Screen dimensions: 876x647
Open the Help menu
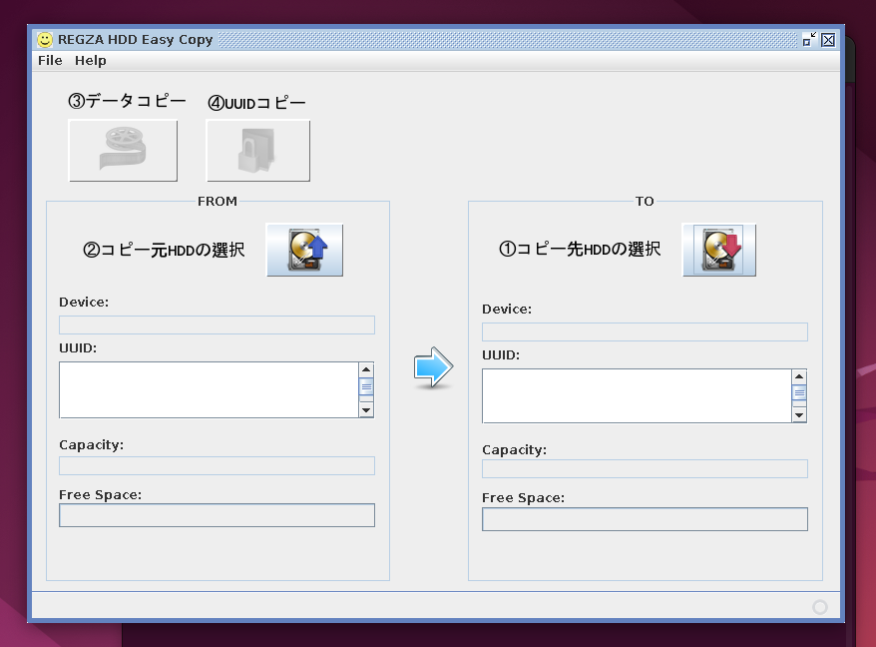91,61
